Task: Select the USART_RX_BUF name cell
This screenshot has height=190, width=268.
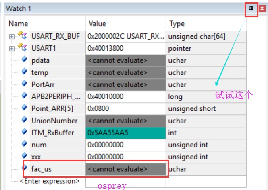Action: coord(57,37)
